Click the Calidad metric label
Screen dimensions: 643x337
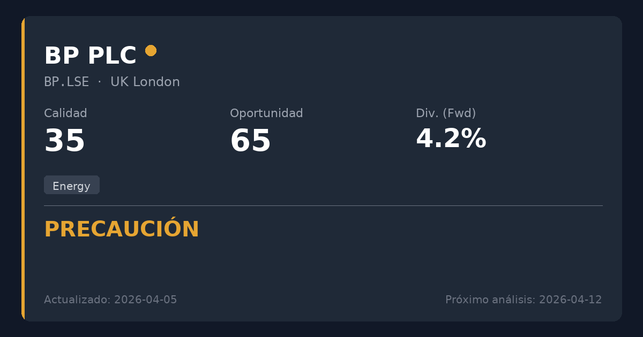(x=65, y=113)
